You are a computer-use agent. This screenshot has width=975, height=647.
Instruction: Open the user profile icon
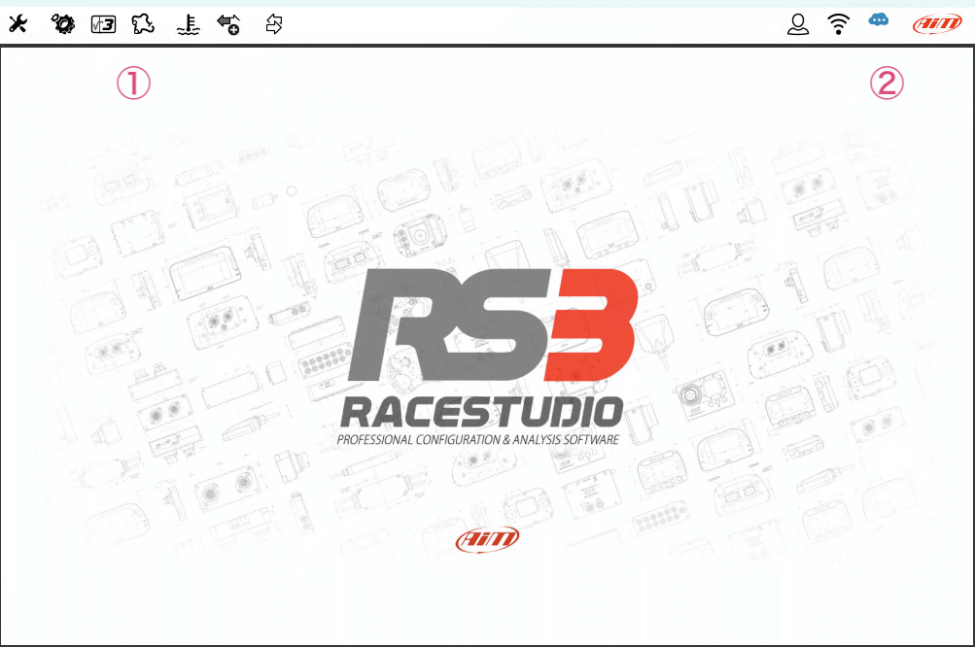click(x=798, y=24)
